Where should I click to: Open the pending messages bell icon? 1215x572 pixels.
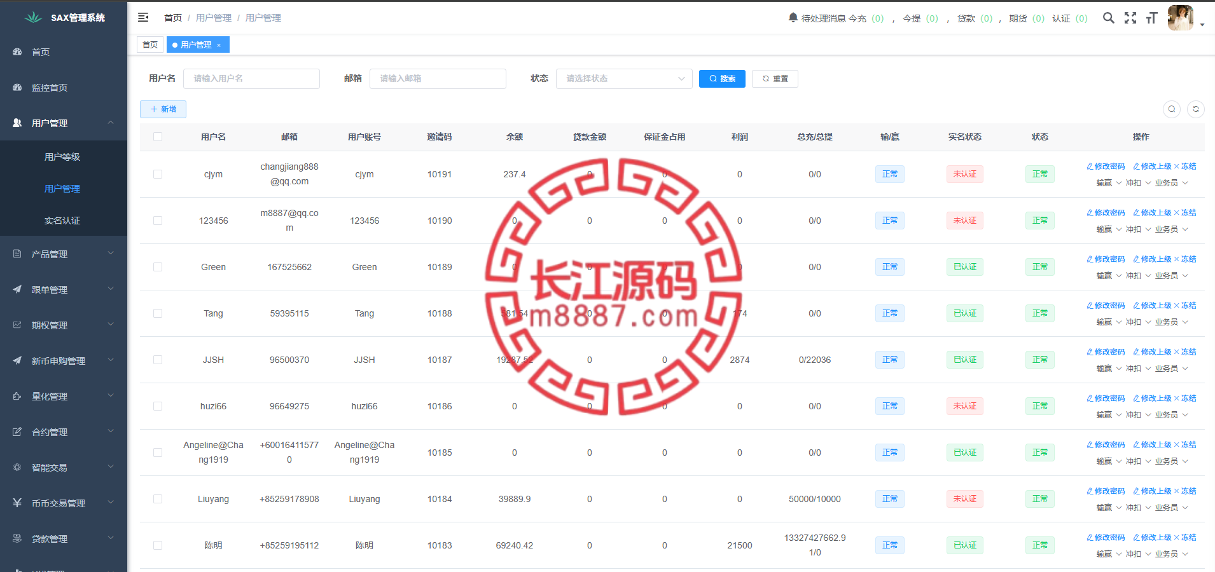point(793,18)
